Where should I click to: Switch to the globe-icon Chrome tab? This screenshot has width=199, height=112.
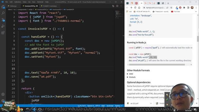(x=163, y=3)
